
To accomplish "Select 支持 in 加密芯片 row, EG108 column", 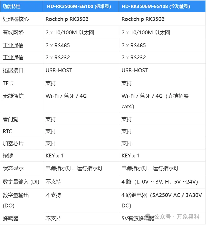I will pyautogui.click(x=127, y=143).
